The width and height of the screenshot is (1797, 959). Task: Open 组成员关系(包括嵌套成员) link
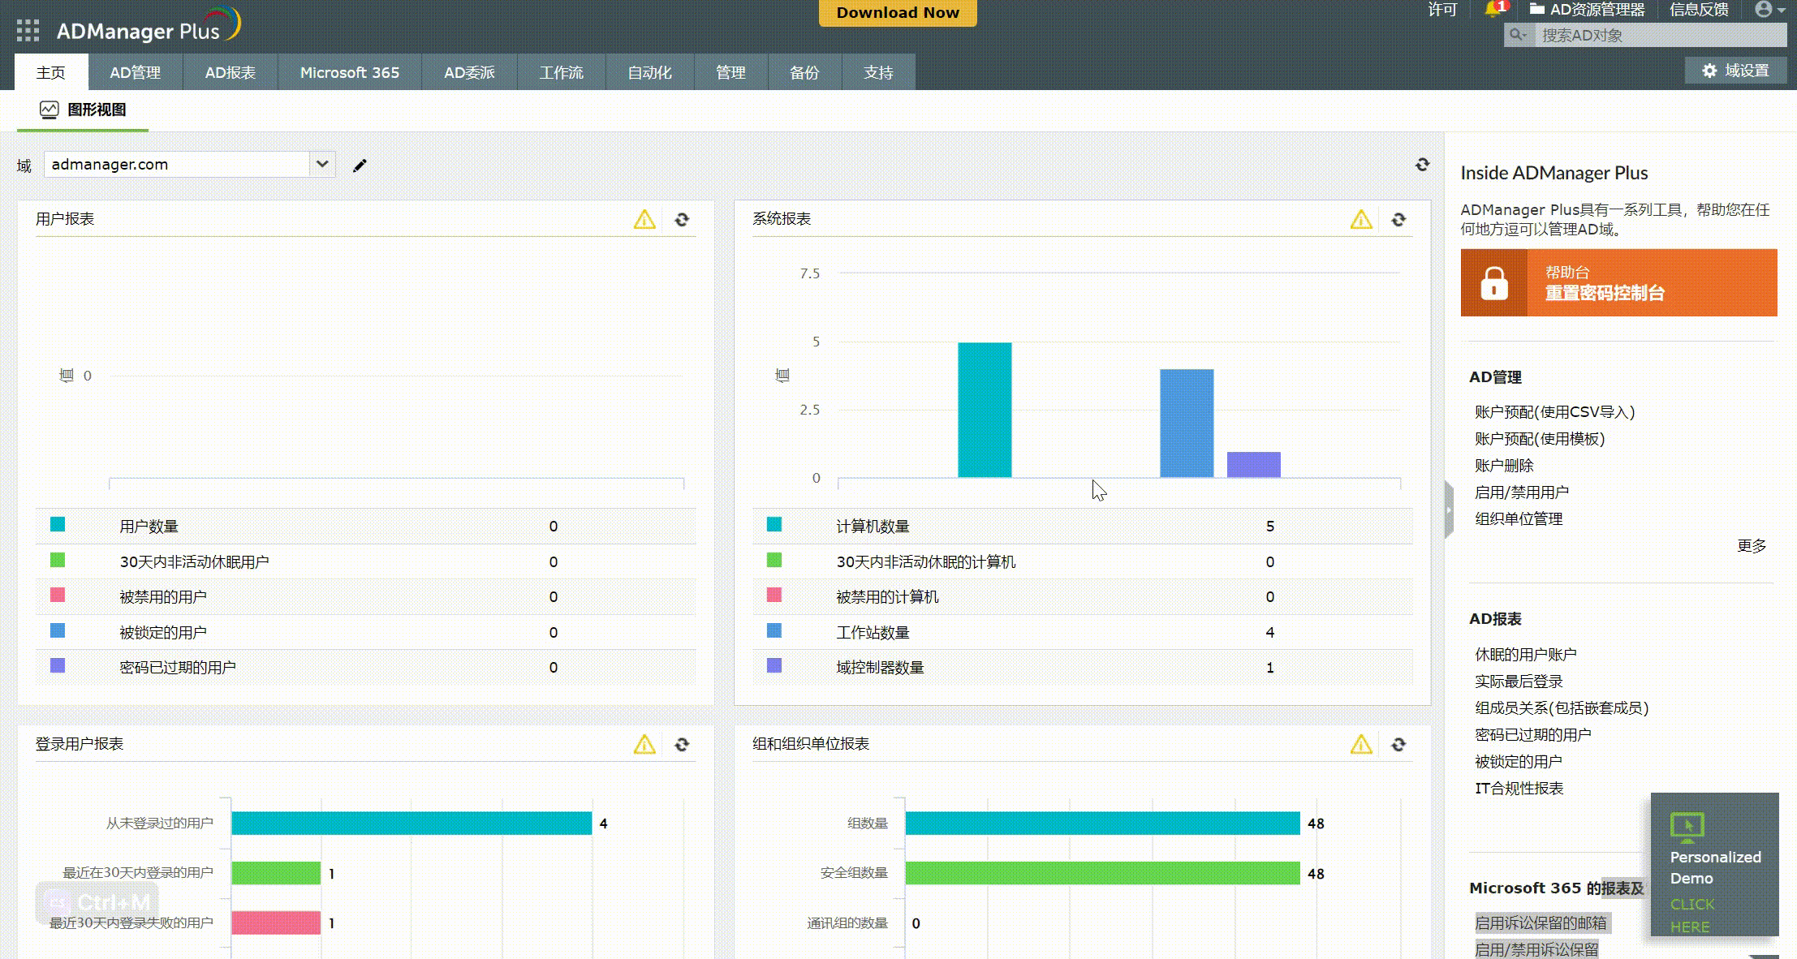1562,708
